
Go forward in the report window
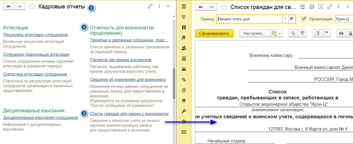pyautogui.click(x=211, y=7)
